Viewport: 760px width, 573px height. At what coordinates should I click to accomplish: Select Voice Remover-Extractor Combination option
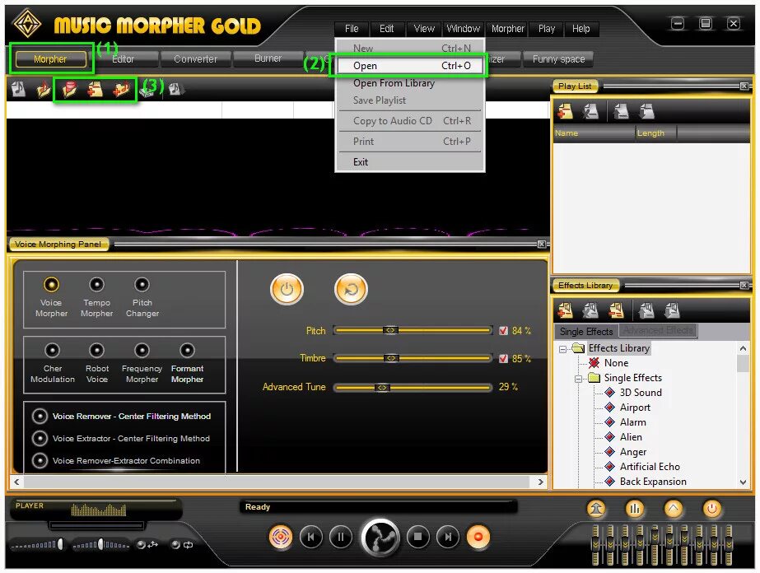coord(40,460)
